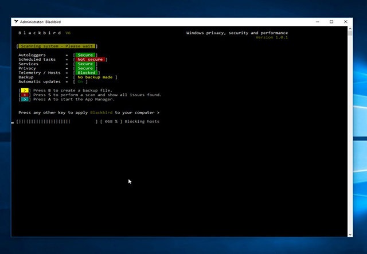Click the 'Autologgers' label
The image size is (367, 254).
click(32, 55)
